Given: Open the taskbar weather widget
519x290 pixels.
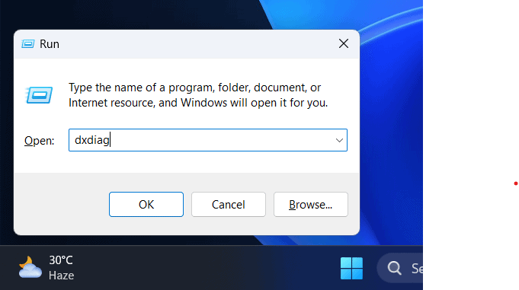Looking at the screenshot, I should (46, 268).
